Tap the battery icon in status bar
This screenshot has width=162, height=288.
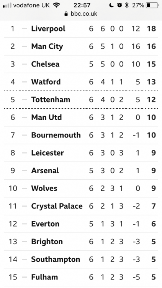point(152,5)
